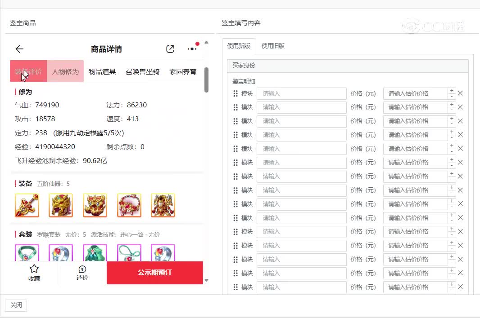480x318 pixels.
Task: Focus the first row 请输入估价价格 field
Action: 416,93
